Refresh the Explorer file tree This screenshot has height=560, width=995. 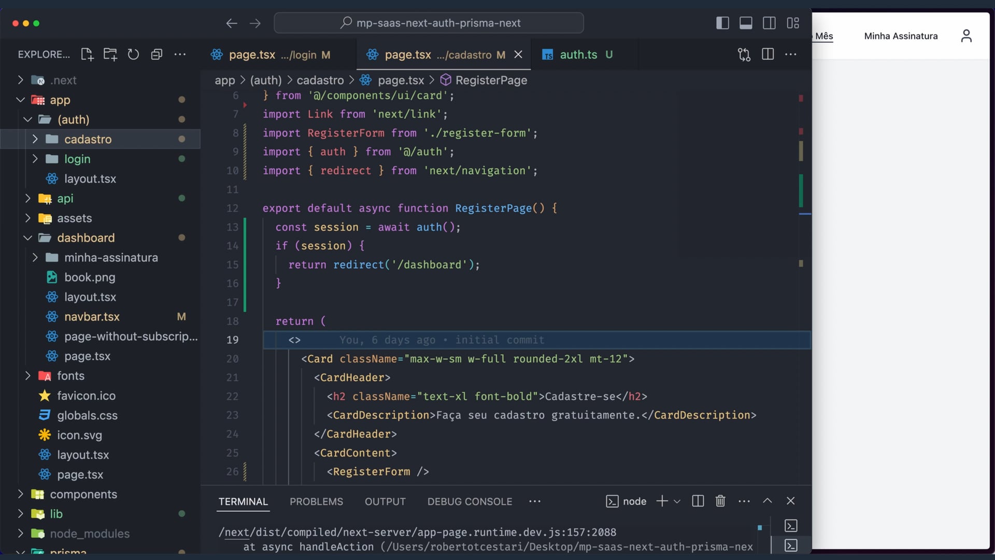(133, 54)
